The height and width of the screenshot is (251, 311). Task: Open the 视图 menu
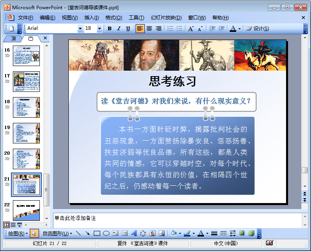(70, 18)
